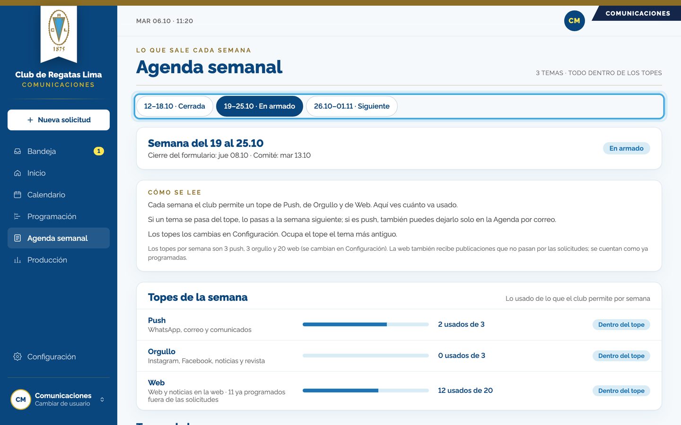
Task: Click the Dentro del tope badge for Push
Action: (621, 324)
